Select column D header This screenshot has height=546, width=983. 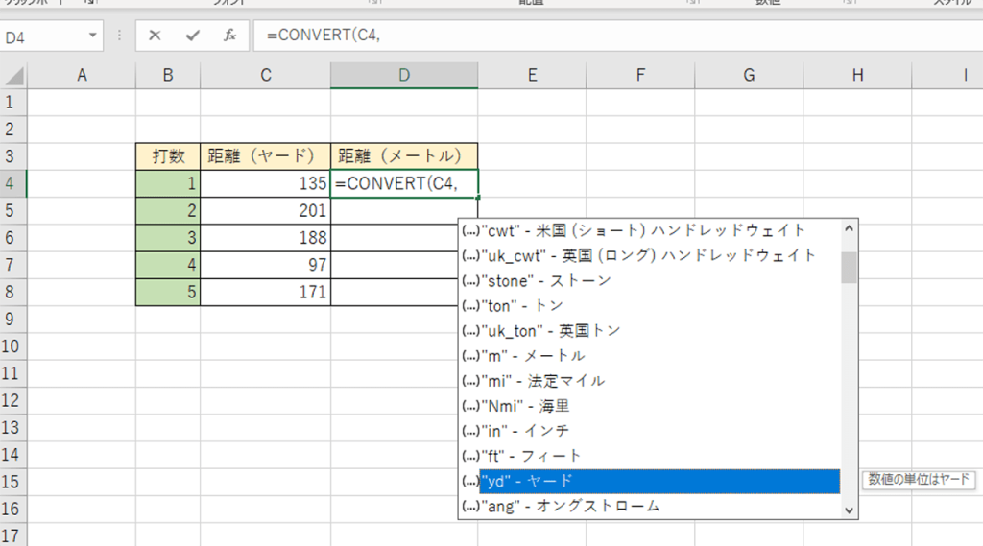(x=404, y=75)
